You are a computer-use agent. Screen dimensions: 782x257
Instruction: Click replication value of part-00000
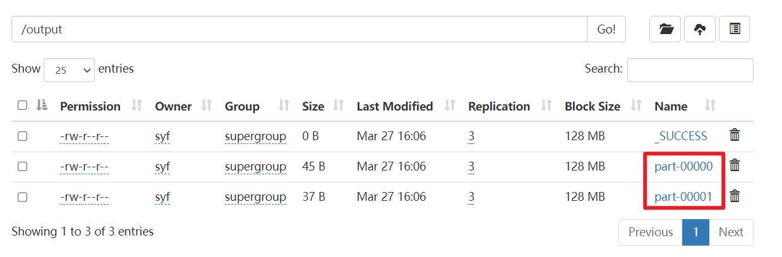coord(471,167)
